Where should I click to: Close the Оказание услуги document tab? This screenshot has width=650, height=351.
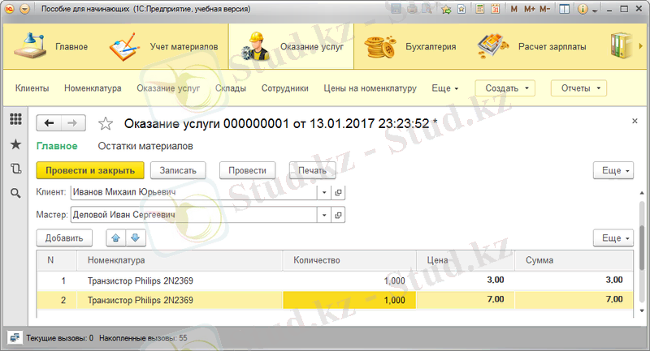click(x=635, y=121)
